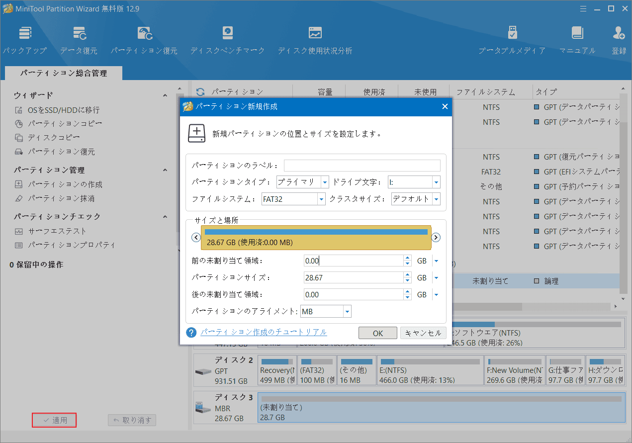Click the vertical scrollbar of partition list

click(x=623, y=194)
